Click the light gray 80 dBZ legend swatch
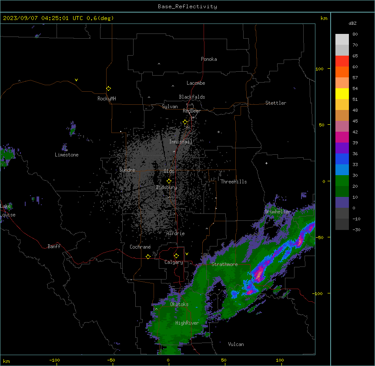The width and height of the screenshot is (375, 366). click(x=342, y=39)
